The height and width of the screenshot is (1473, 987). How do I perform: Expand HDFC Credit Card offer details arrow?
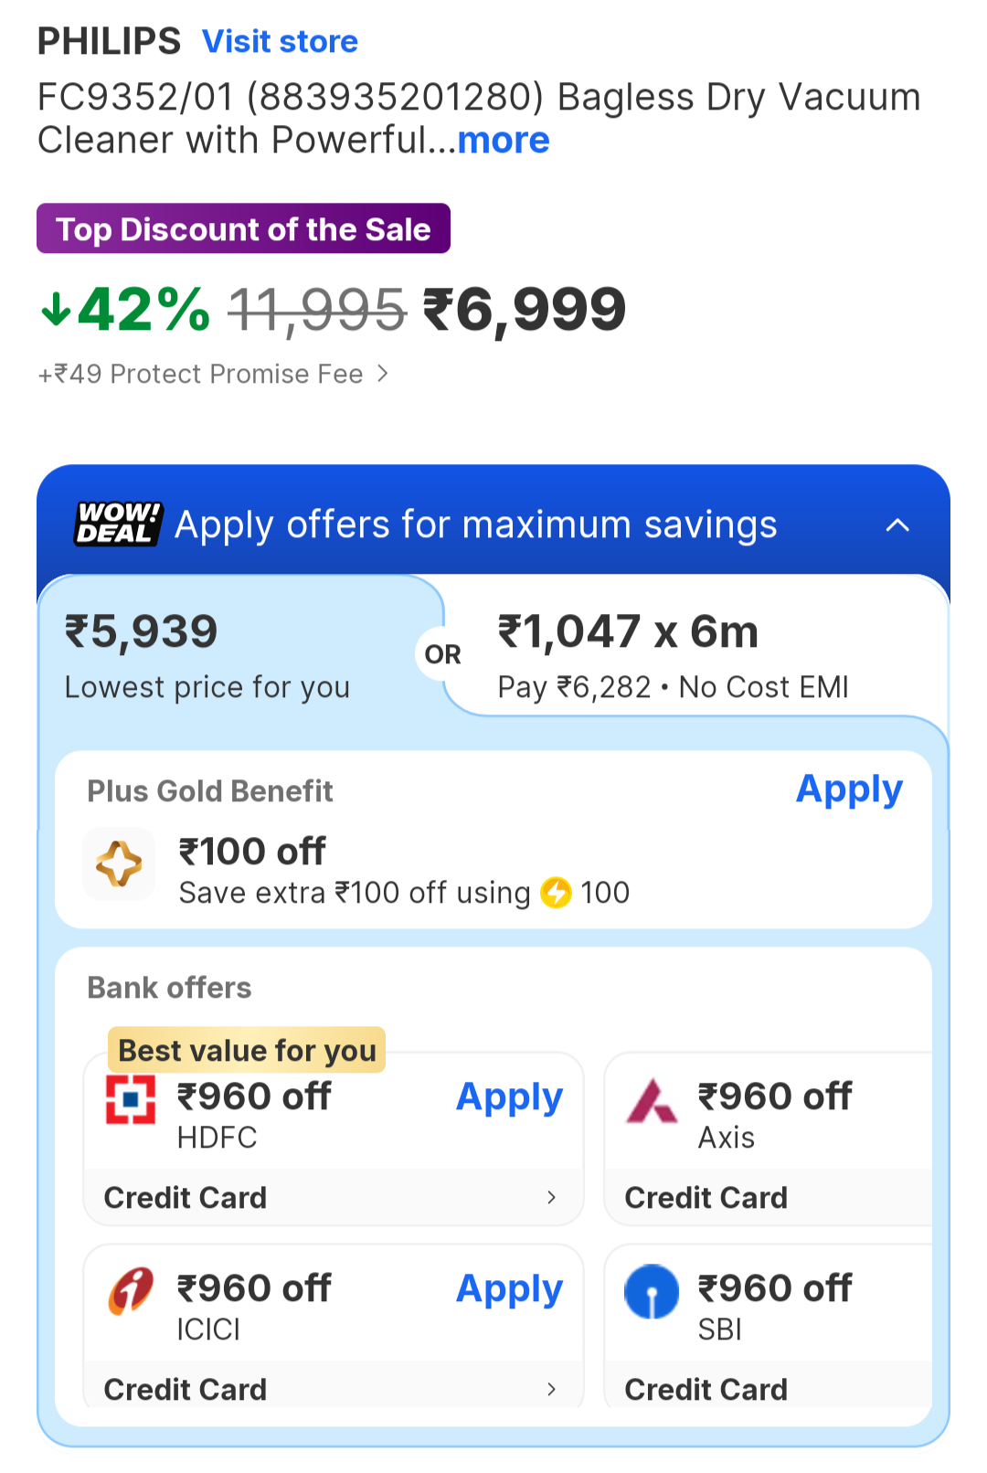pyautogui.click(x=551, y=1197)
